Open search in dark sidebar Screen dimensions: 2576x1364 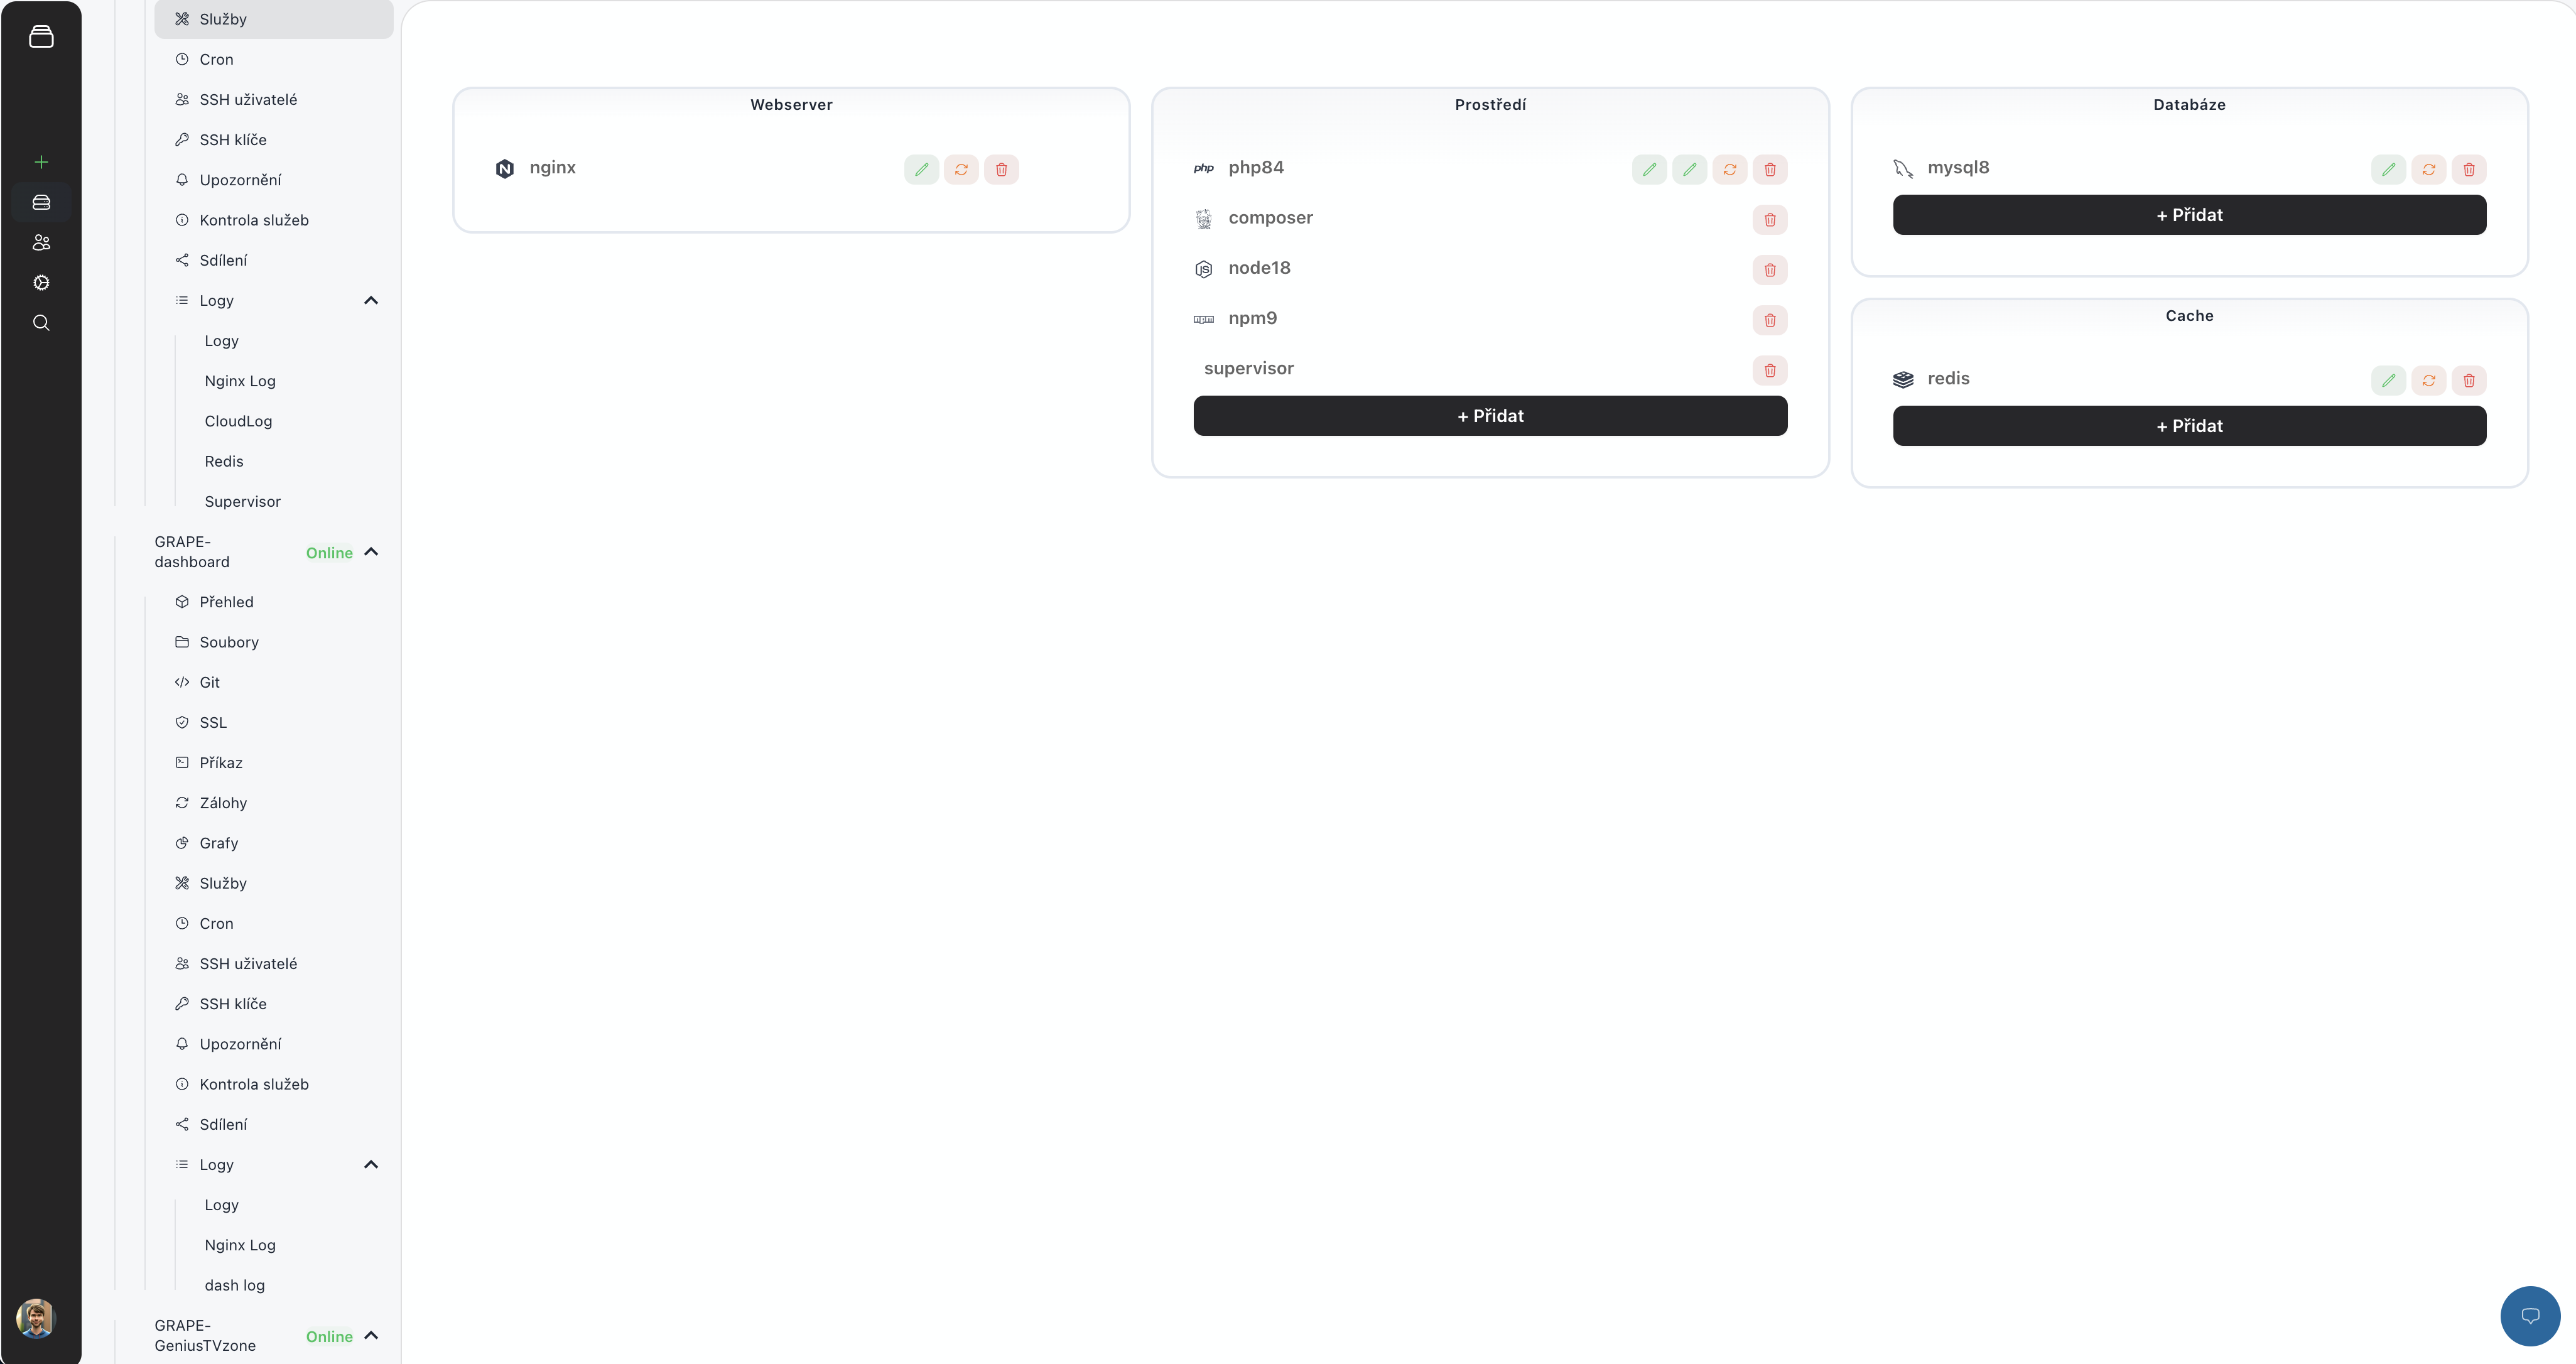pos(41,322)
